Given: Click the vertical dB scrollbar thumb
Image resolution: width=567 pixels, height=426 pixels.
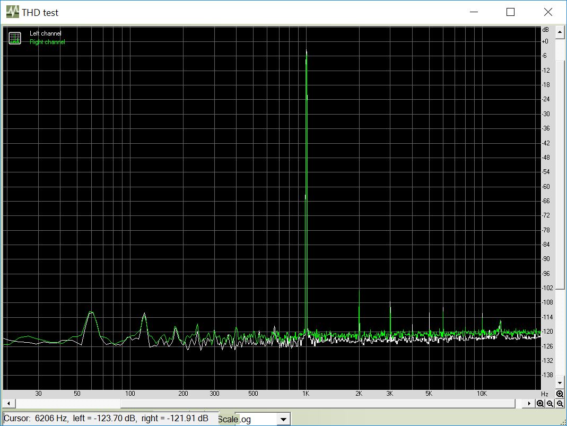Looking at the screenshot, I should (560, 175).
